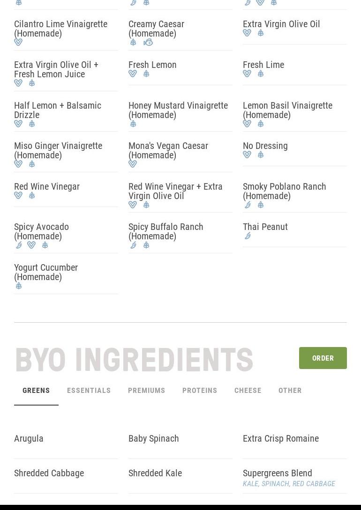Select the Proteins tab
This screenshot has height=510, width=361.
click(200, 391)
